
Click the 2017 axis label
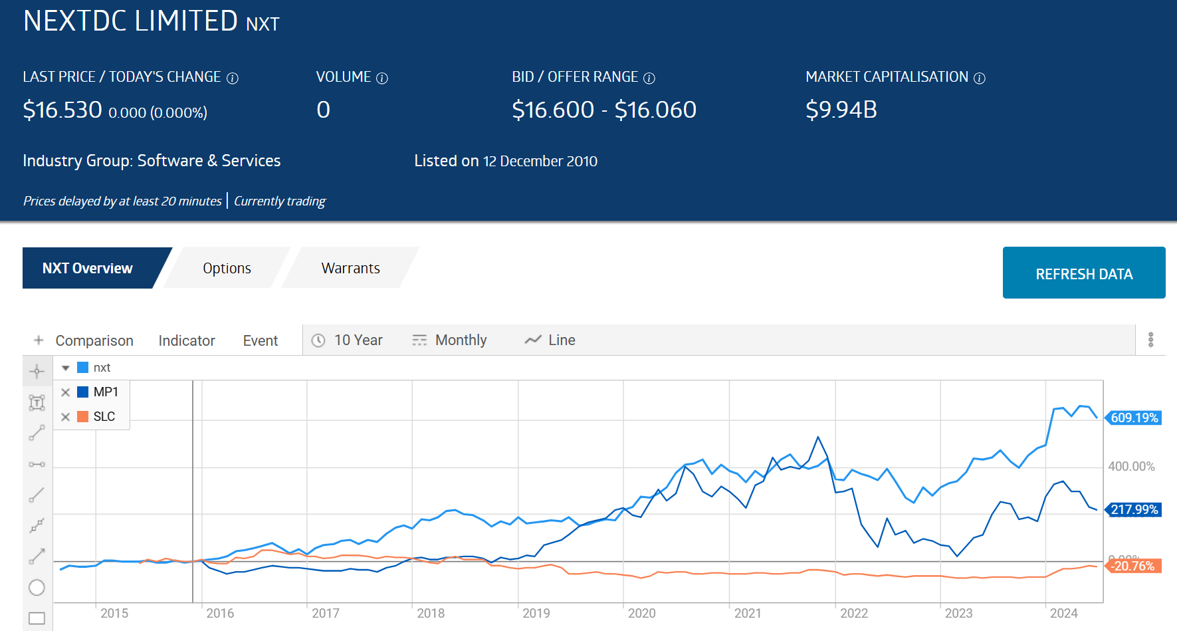[325, 613]
